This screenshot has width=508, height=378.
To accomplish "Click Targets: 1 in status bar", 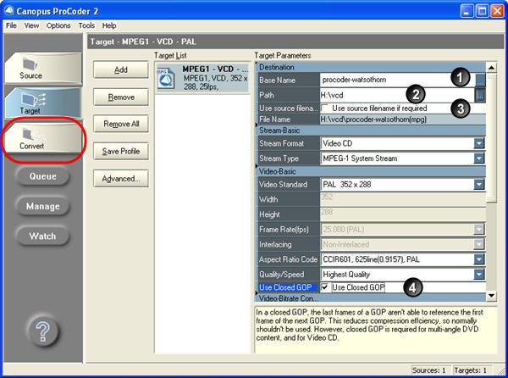I will [x=471, y=370].
